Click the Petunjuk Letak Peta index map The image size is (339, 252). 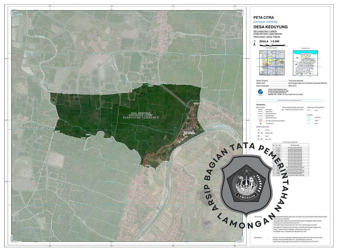[271, 63]
